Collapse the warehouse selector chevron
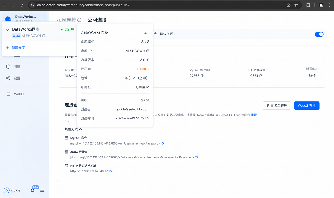The width and height of the screenshot is (334, 198). click(x=42, y=19)
